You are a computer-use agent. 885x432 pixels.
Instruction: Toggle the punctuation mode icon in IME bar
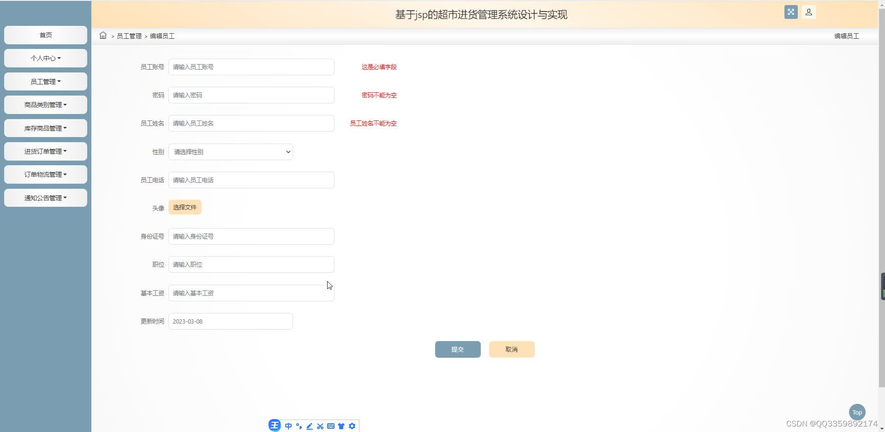point(299,426)
